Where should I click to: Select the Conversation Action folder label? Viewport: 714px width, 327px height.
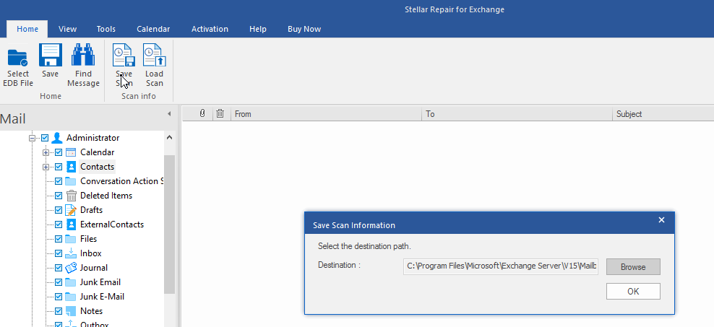121,181
